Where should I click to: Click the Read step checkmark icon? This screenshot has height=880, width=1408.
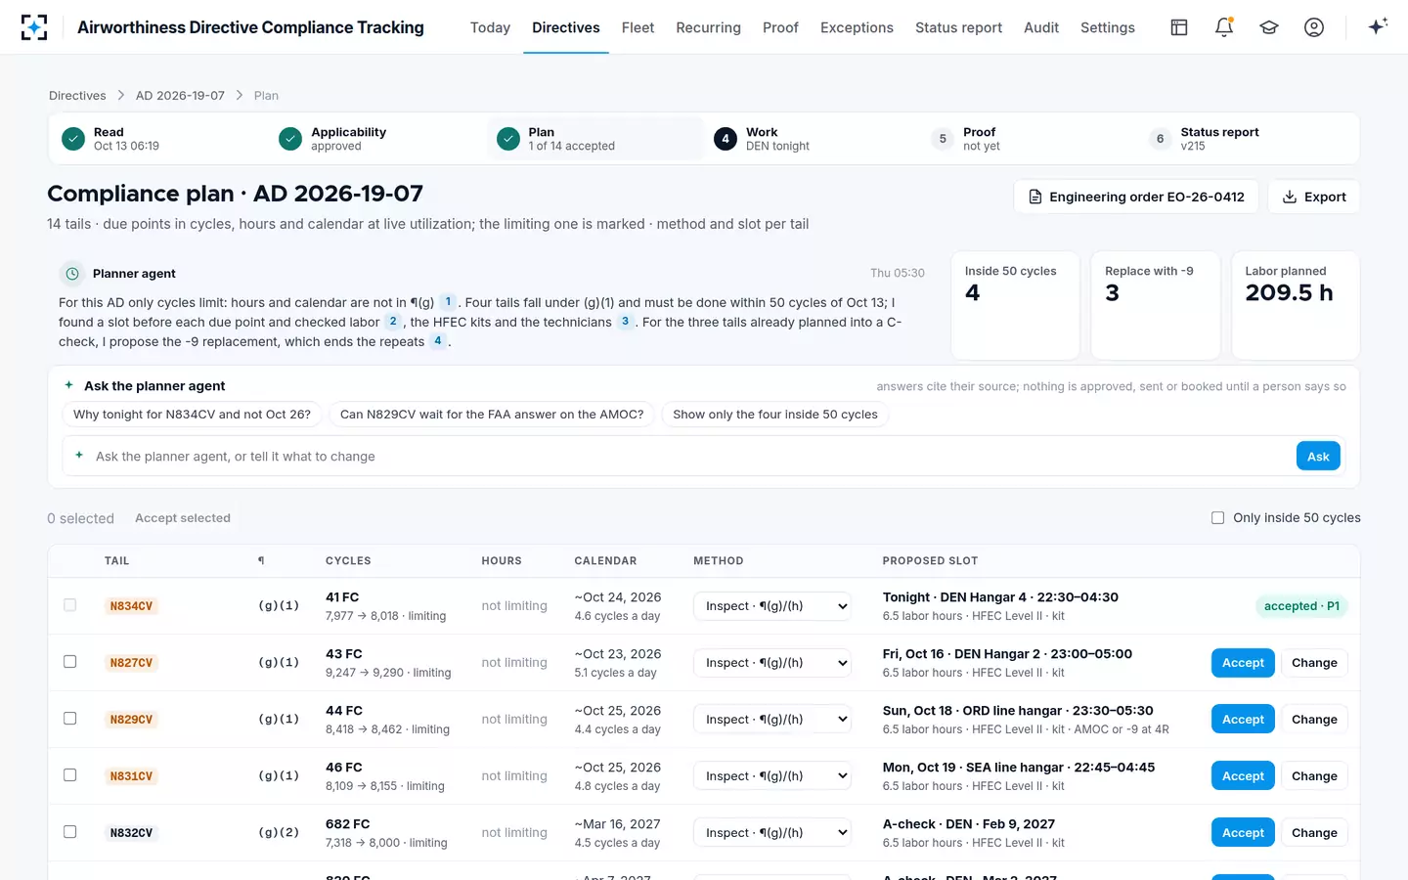click(x=73, y=139)
